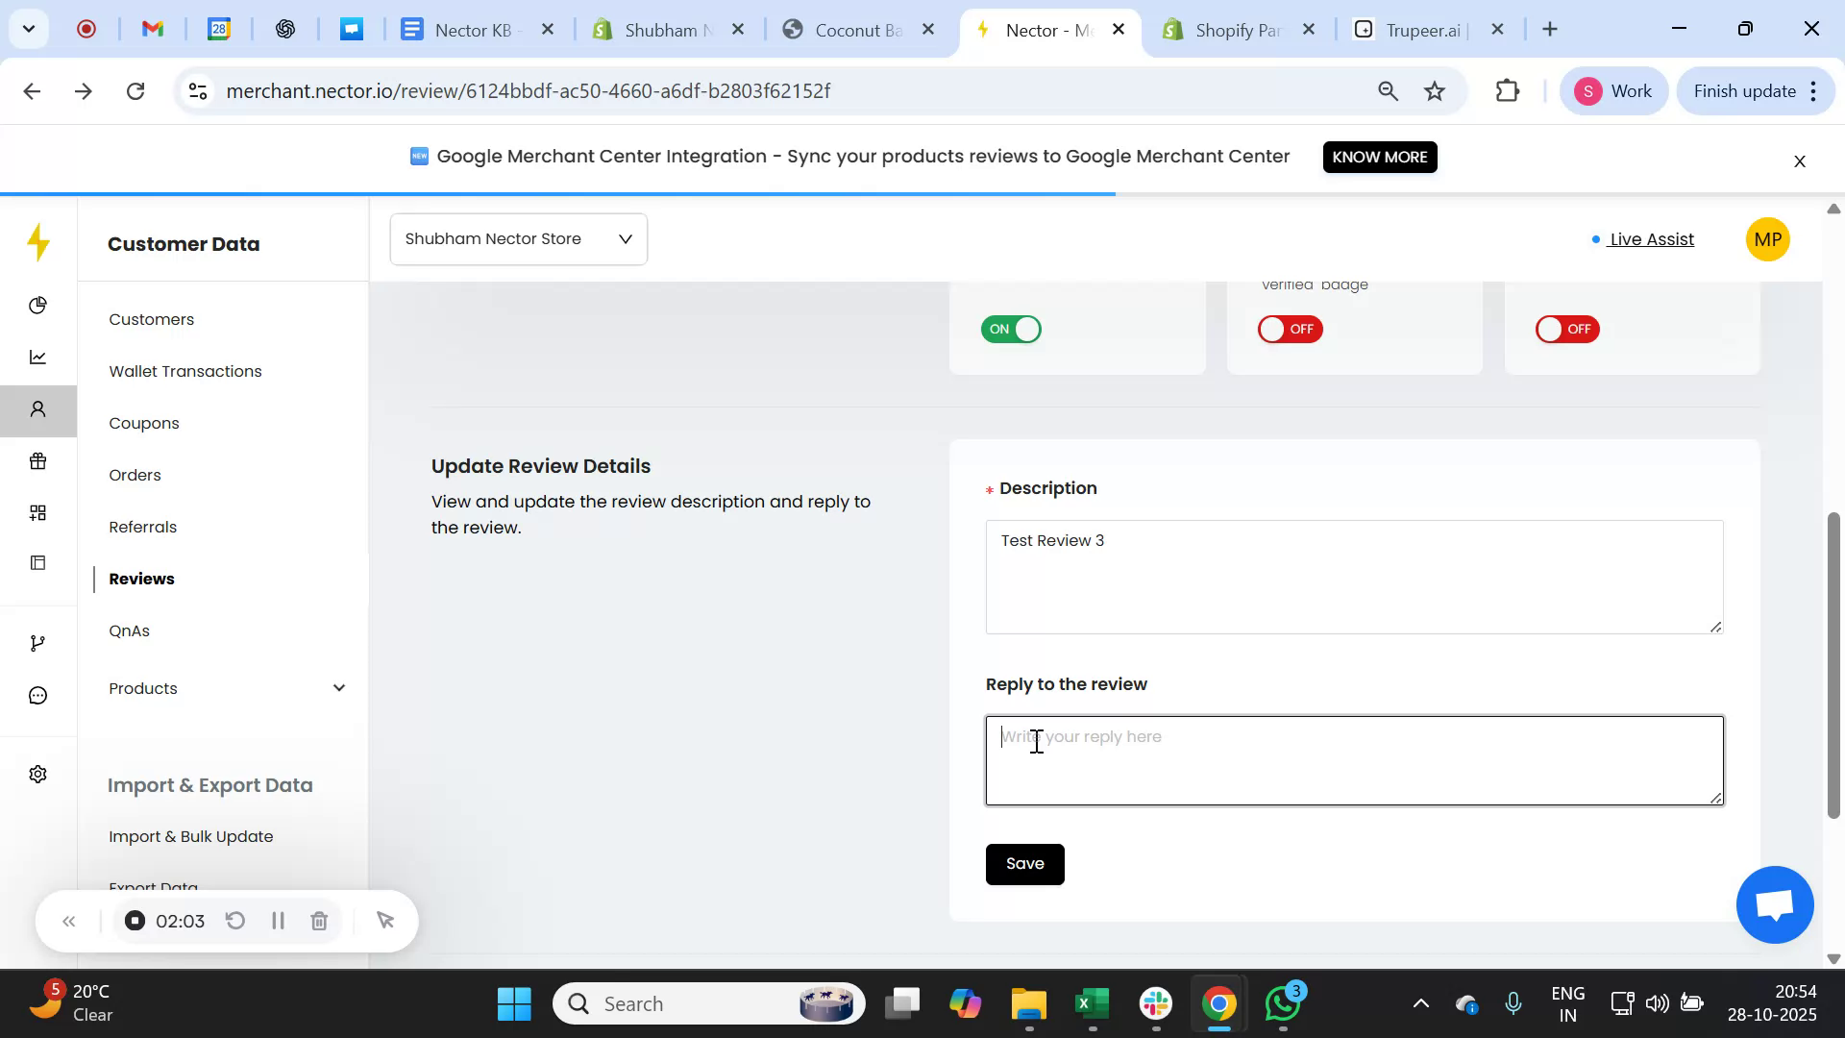
Task: Open the workflows branch icon
Action: [x=38, y=642]
